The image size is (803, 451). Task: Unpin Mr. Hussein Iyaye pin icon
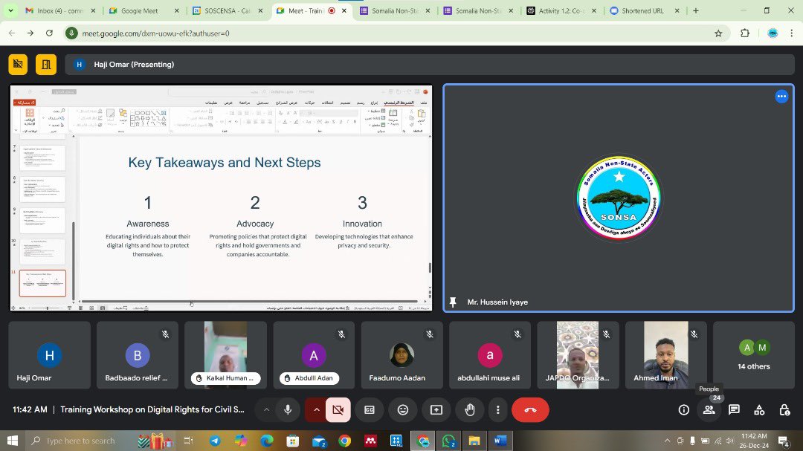tap(453, 302)
